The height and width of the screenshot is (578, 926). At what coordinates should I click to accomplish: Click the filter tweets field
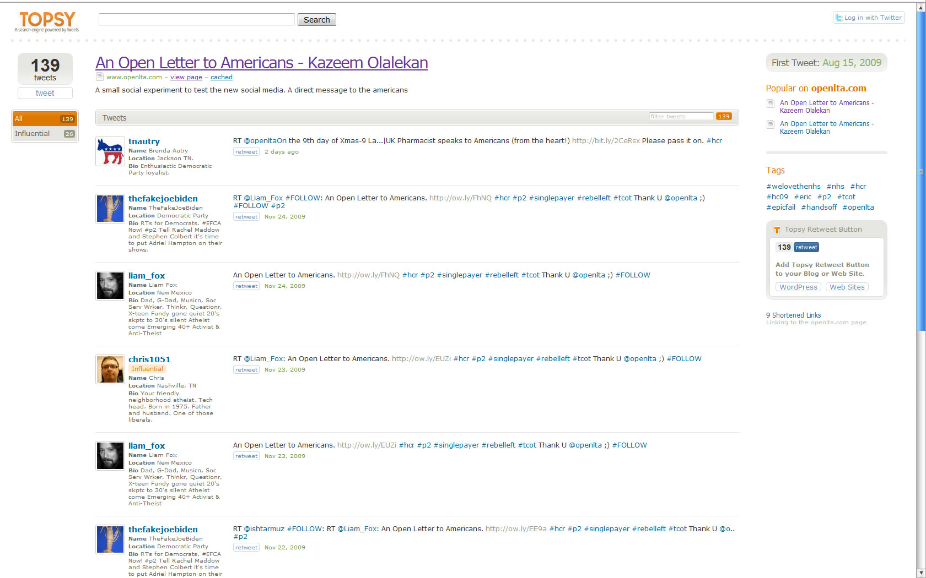[x=681, y=116]
